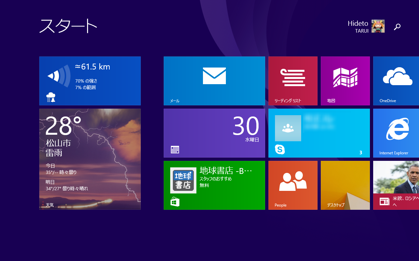Click the リーディング リスト label

(x=288, y=101)
